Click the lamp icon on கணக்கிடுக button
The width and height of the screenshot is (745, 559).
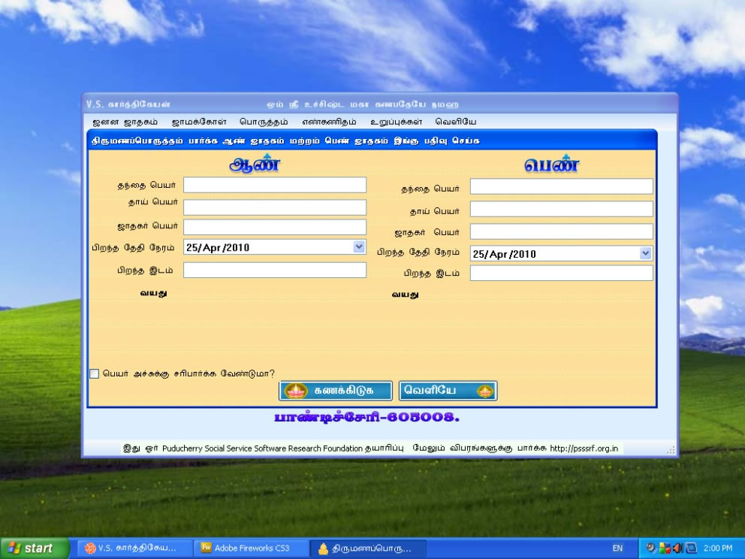point(296,391)
